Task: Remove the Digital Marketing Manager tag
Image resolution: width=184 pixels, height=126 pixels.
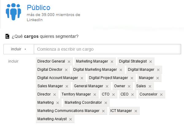Action: pos(121,70)
